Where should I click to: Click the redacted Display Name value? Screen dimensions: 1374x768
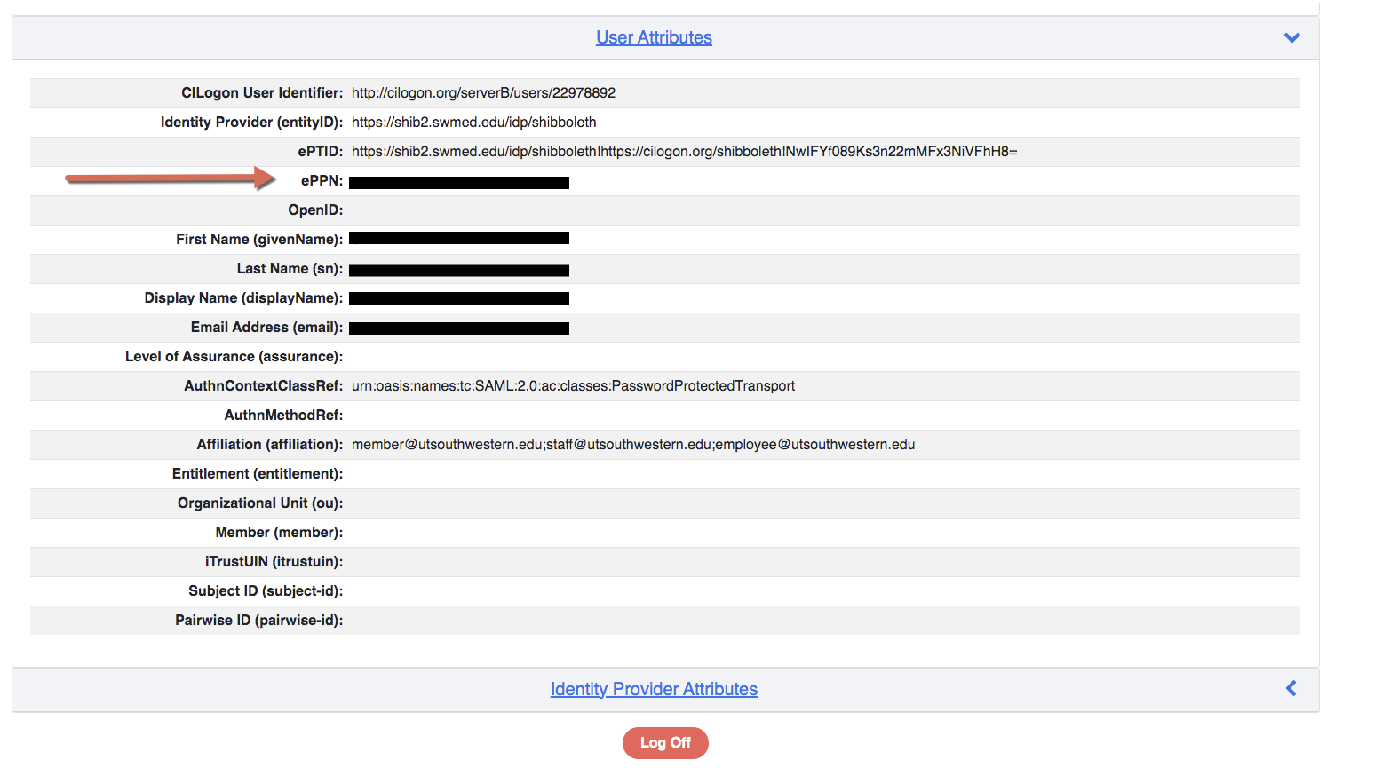click(458, 297)
